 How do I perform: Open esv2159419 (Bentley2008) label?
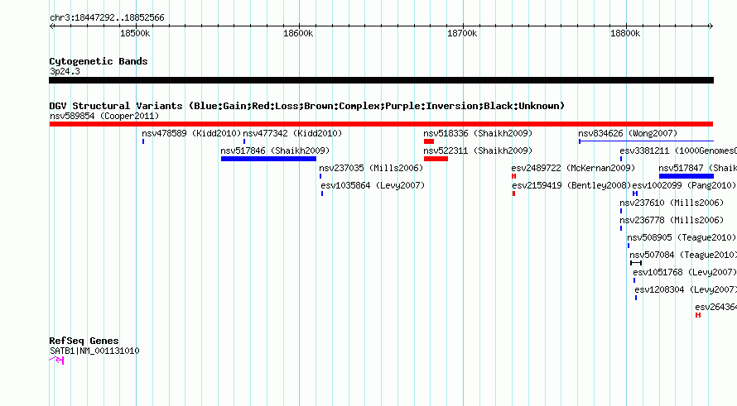(571, 185)
